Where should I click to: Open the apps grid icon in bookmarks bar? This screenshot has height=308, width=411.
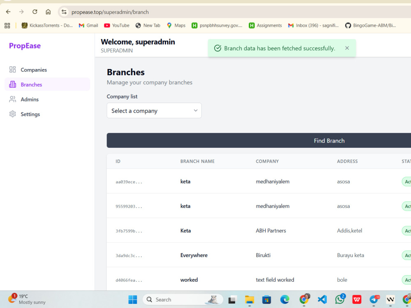[7, 25]
